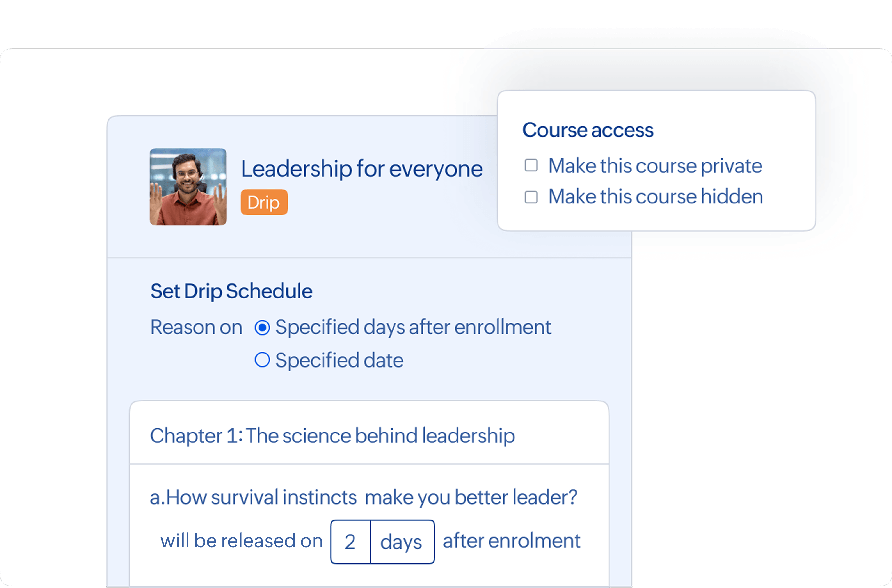The height and width of the screenshot is (588, 892).
Task: Click the Specified days after enrollment label
Action: click(x=413, y=327)
